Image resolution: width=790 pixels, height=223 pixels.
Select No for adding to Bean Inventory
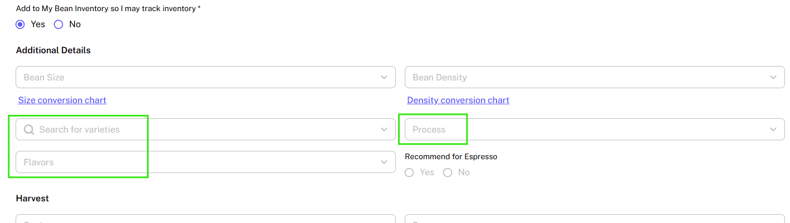pos(58,24)
